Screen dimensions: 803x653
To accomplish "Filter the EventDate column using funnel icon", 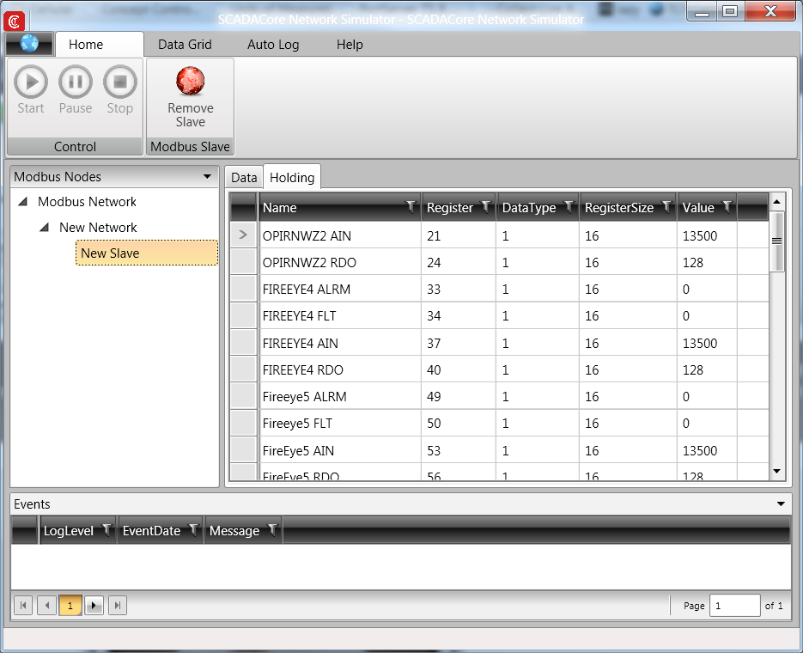I will click(x=193, y=530).
